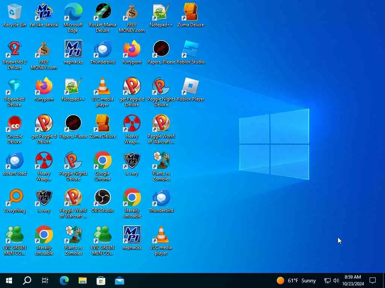Image resolution: width=385 pixels, height=288 pixels.
Task: Open Mail app from taskbar
Action: pos(120,280)
